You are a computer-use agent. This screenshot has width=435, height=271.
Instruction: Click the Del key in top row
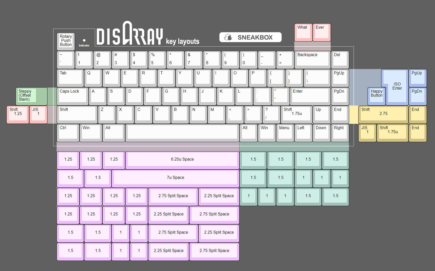pos(340,59)
